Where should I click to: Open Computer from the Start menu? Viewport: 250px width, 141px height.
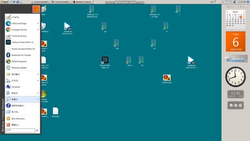(x=22, y=87)
